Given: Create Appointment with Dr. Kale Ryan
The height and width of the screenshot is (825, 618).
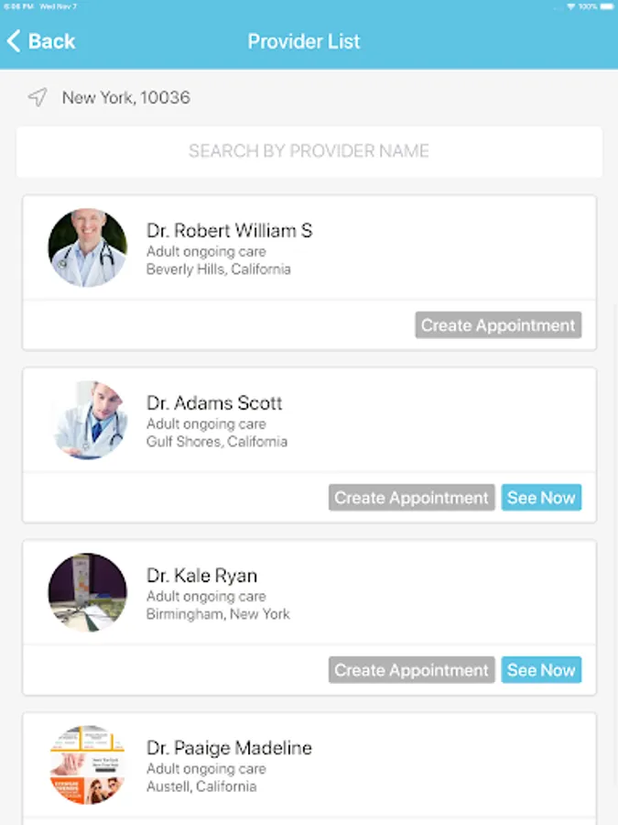Looking at the screenshot, I should [x=412, y=670].
